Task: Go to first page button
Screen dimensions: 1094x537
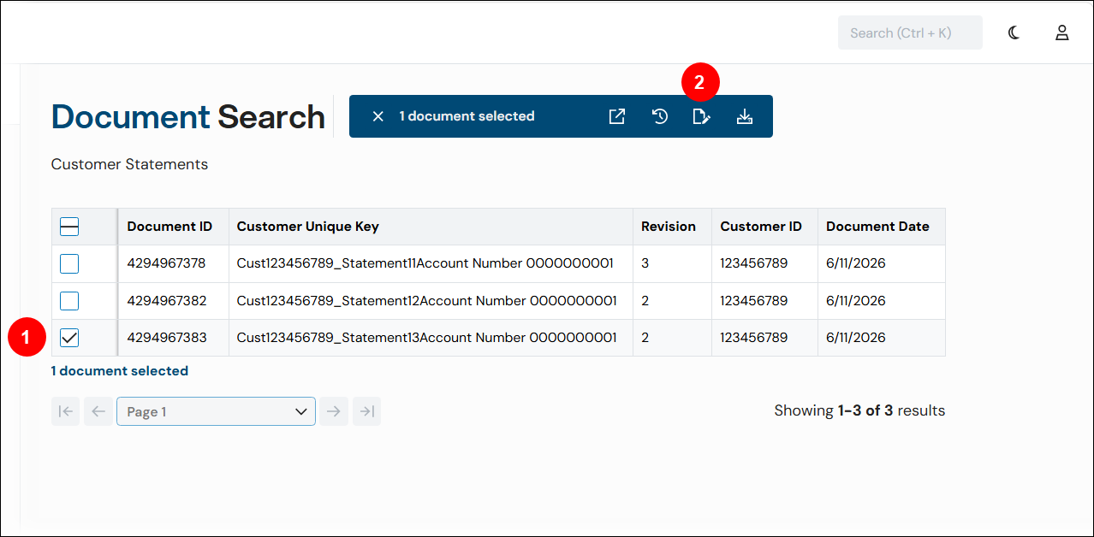Action: 65,411
